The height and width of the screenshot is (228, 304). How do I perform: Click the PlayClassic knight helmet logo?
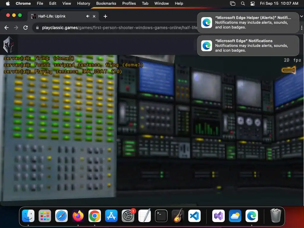pos(9,45)
